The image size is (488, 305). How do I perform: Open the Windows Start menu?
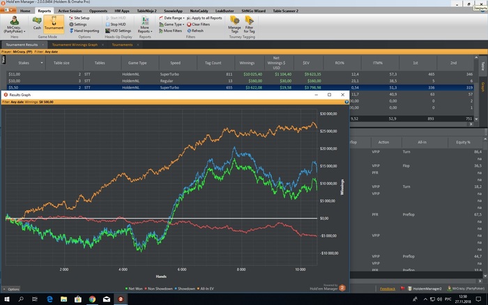pyautogui.click(x=6, y=299)
